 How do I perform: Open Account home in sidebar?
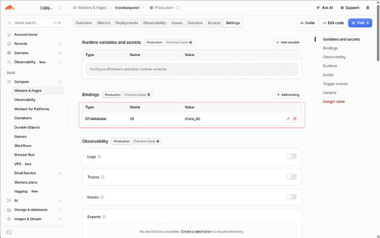pyautogui.click(x=26, y=35)
